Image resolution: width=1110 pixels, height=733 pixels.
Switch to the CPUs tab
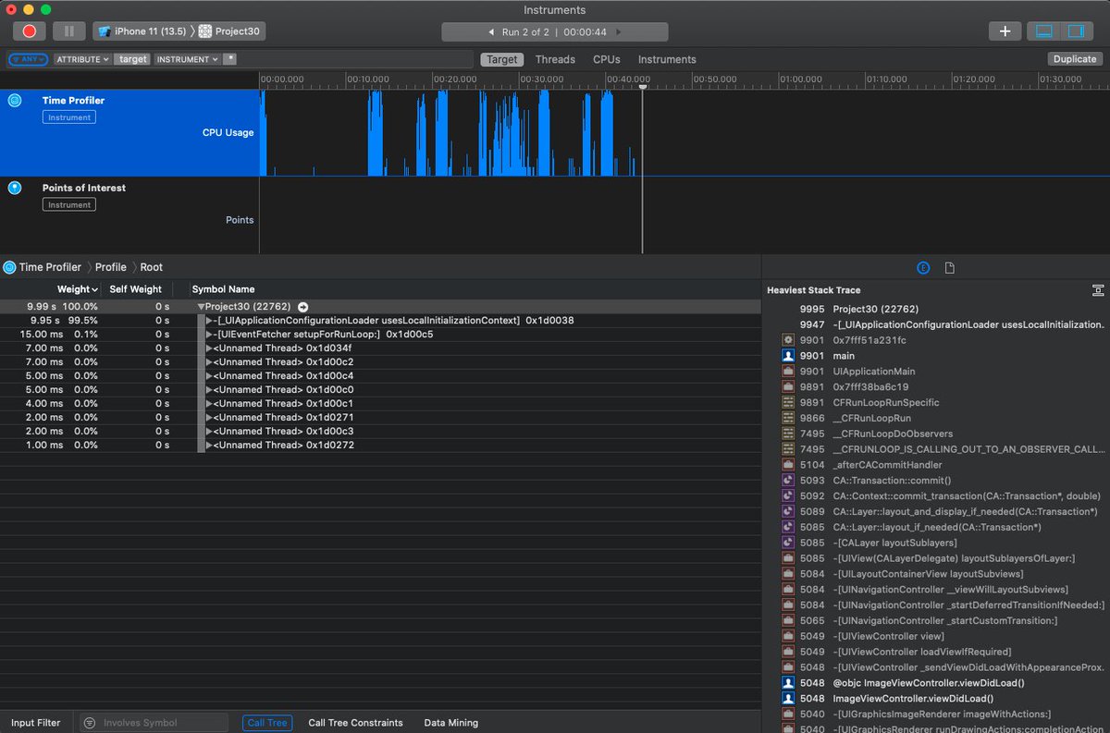coord(607,59)
